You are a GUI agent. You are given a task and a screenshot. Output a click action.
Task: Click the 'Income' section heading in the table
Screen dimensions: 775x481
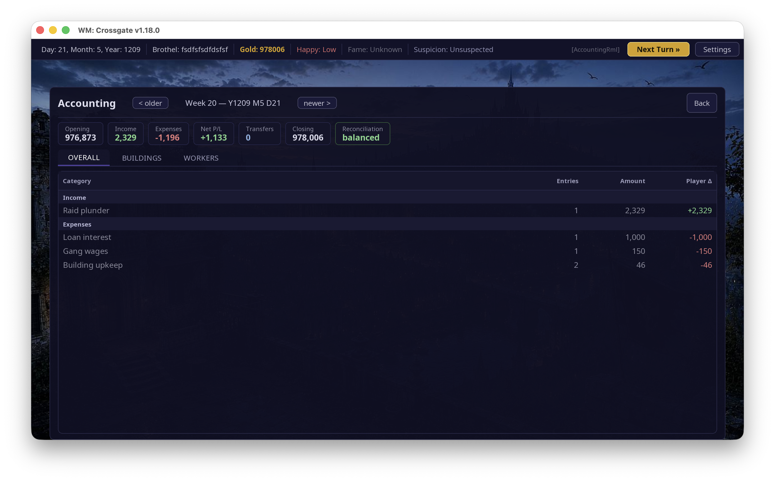pos(74,198)
